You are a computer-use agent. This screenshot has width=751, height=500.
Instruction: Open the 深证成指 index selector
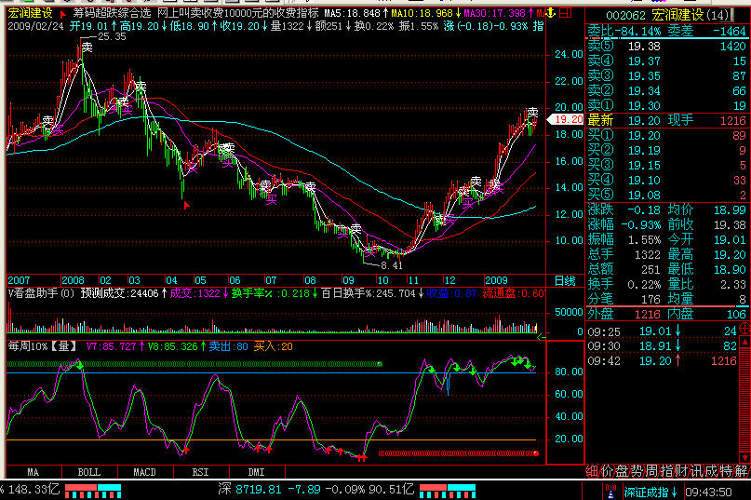click(650, 492)
